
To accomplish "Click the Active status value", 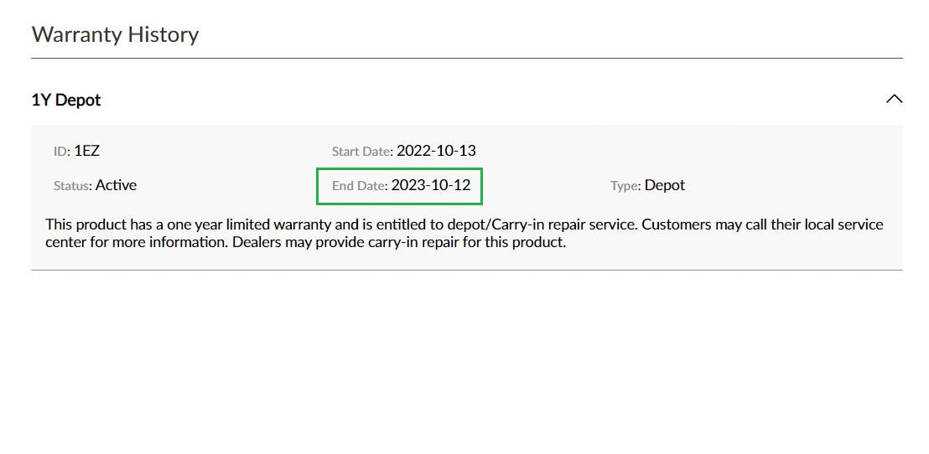I will tap(116, 185).
